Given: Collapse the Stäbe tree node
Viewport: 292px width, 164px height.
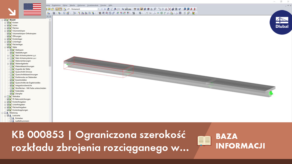Looking at the screenshot, I should pyautogui.click(x=5, y=47).
